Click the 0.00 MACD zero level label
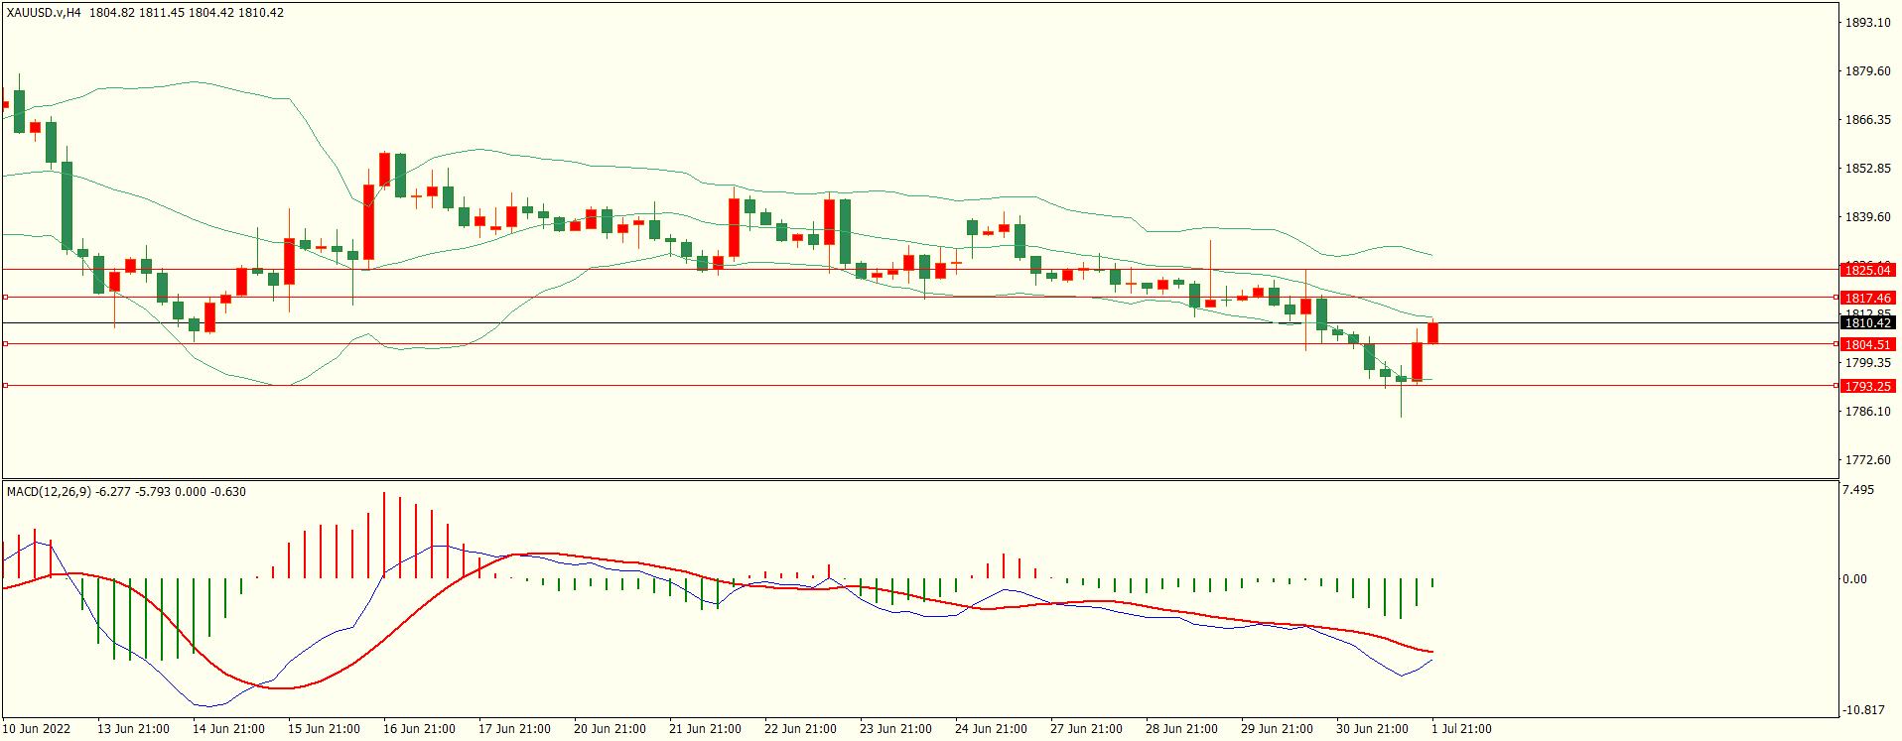 pyautogui.click(x=1853, y=578)
